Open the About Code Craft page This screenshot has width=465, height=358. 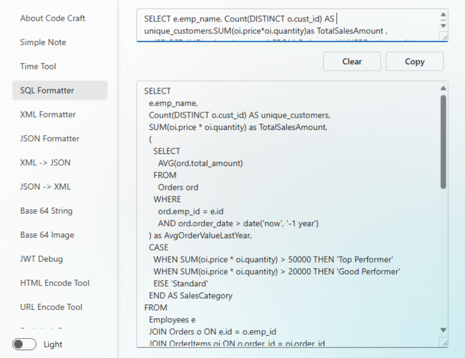tap(53, 18)
